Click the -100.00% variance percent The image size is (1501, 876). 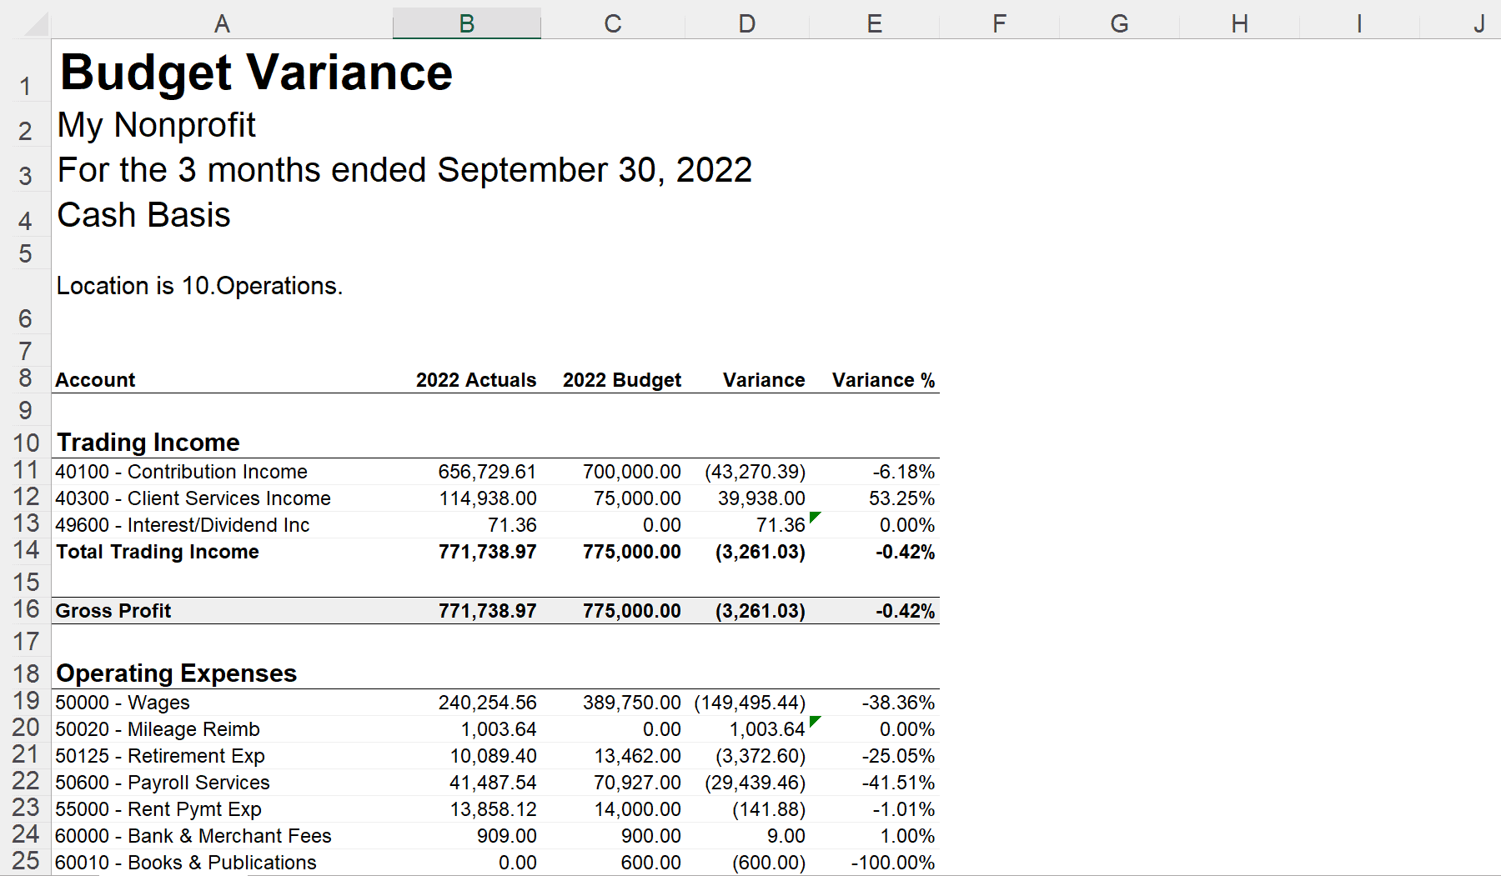point(892,863)
